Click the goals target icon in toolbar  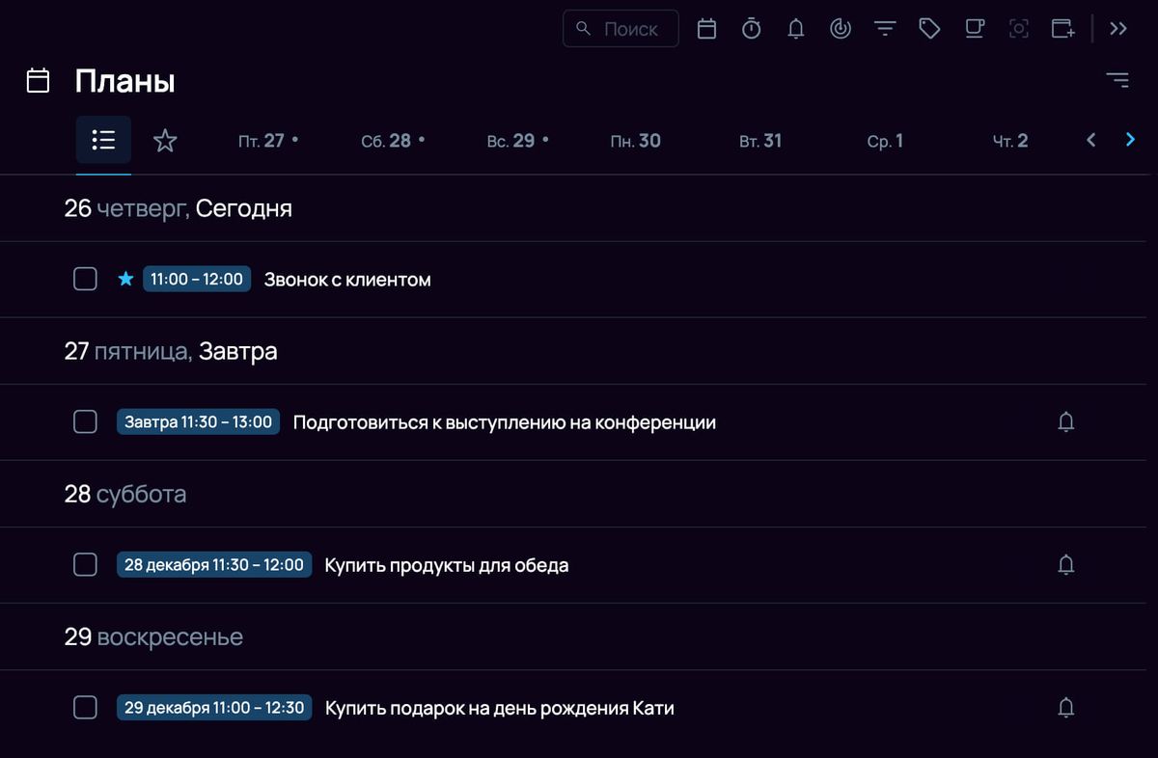840,28
